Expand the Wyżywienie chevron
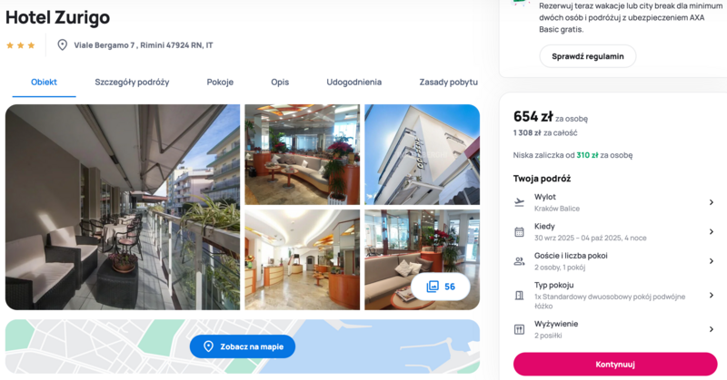The image size is (727, 380). pyautogui.click(x=712, y=329)
